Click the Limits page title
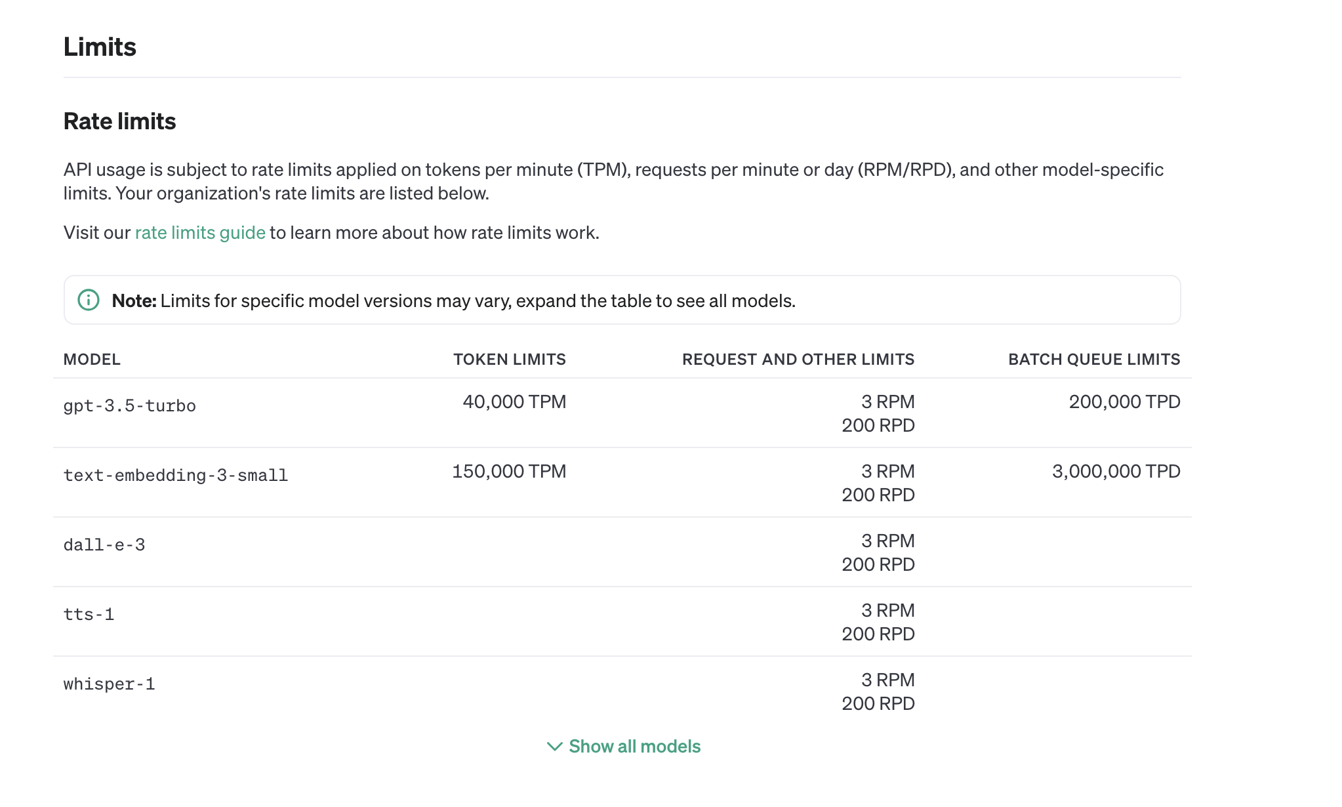This screenshot has width=1342, height=807. point(100,47)
